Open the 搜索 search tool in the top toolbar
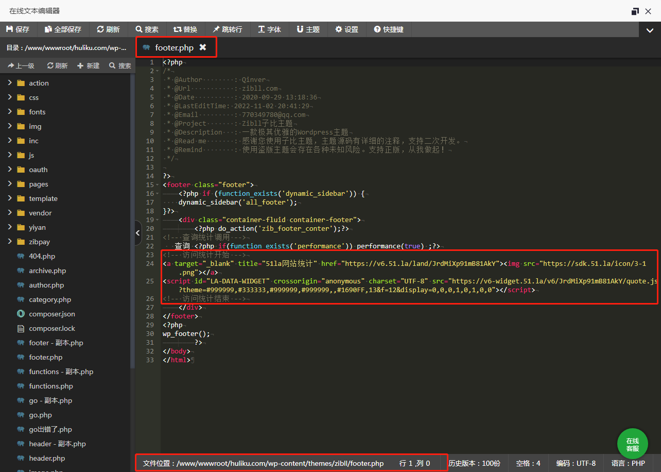The height and width of the screenshot is (472, 661). 147,29
